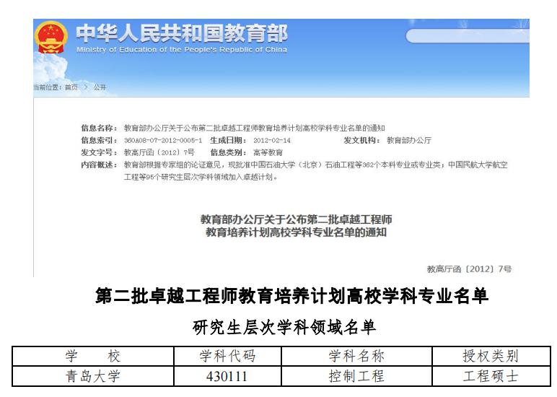
Task: Click the 发文机构 label
Action: point(361,140)
